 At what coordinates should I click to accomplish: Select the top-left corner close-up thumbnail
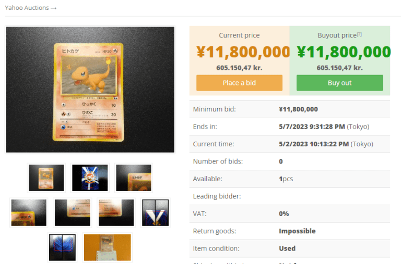(x=134, y=178)
